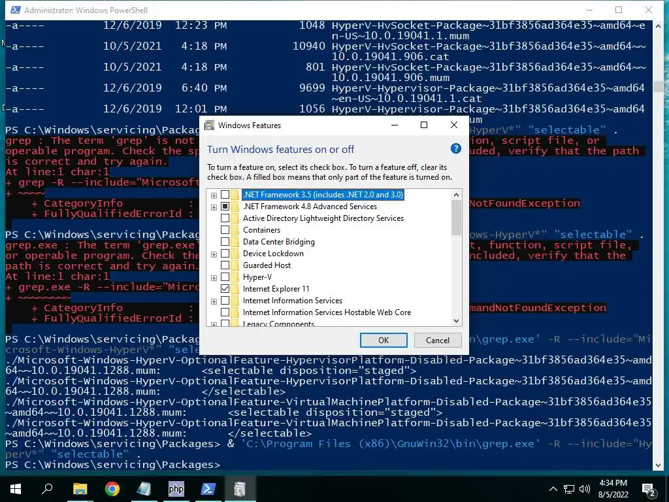Click the help question mark icon

click(455, 148)
